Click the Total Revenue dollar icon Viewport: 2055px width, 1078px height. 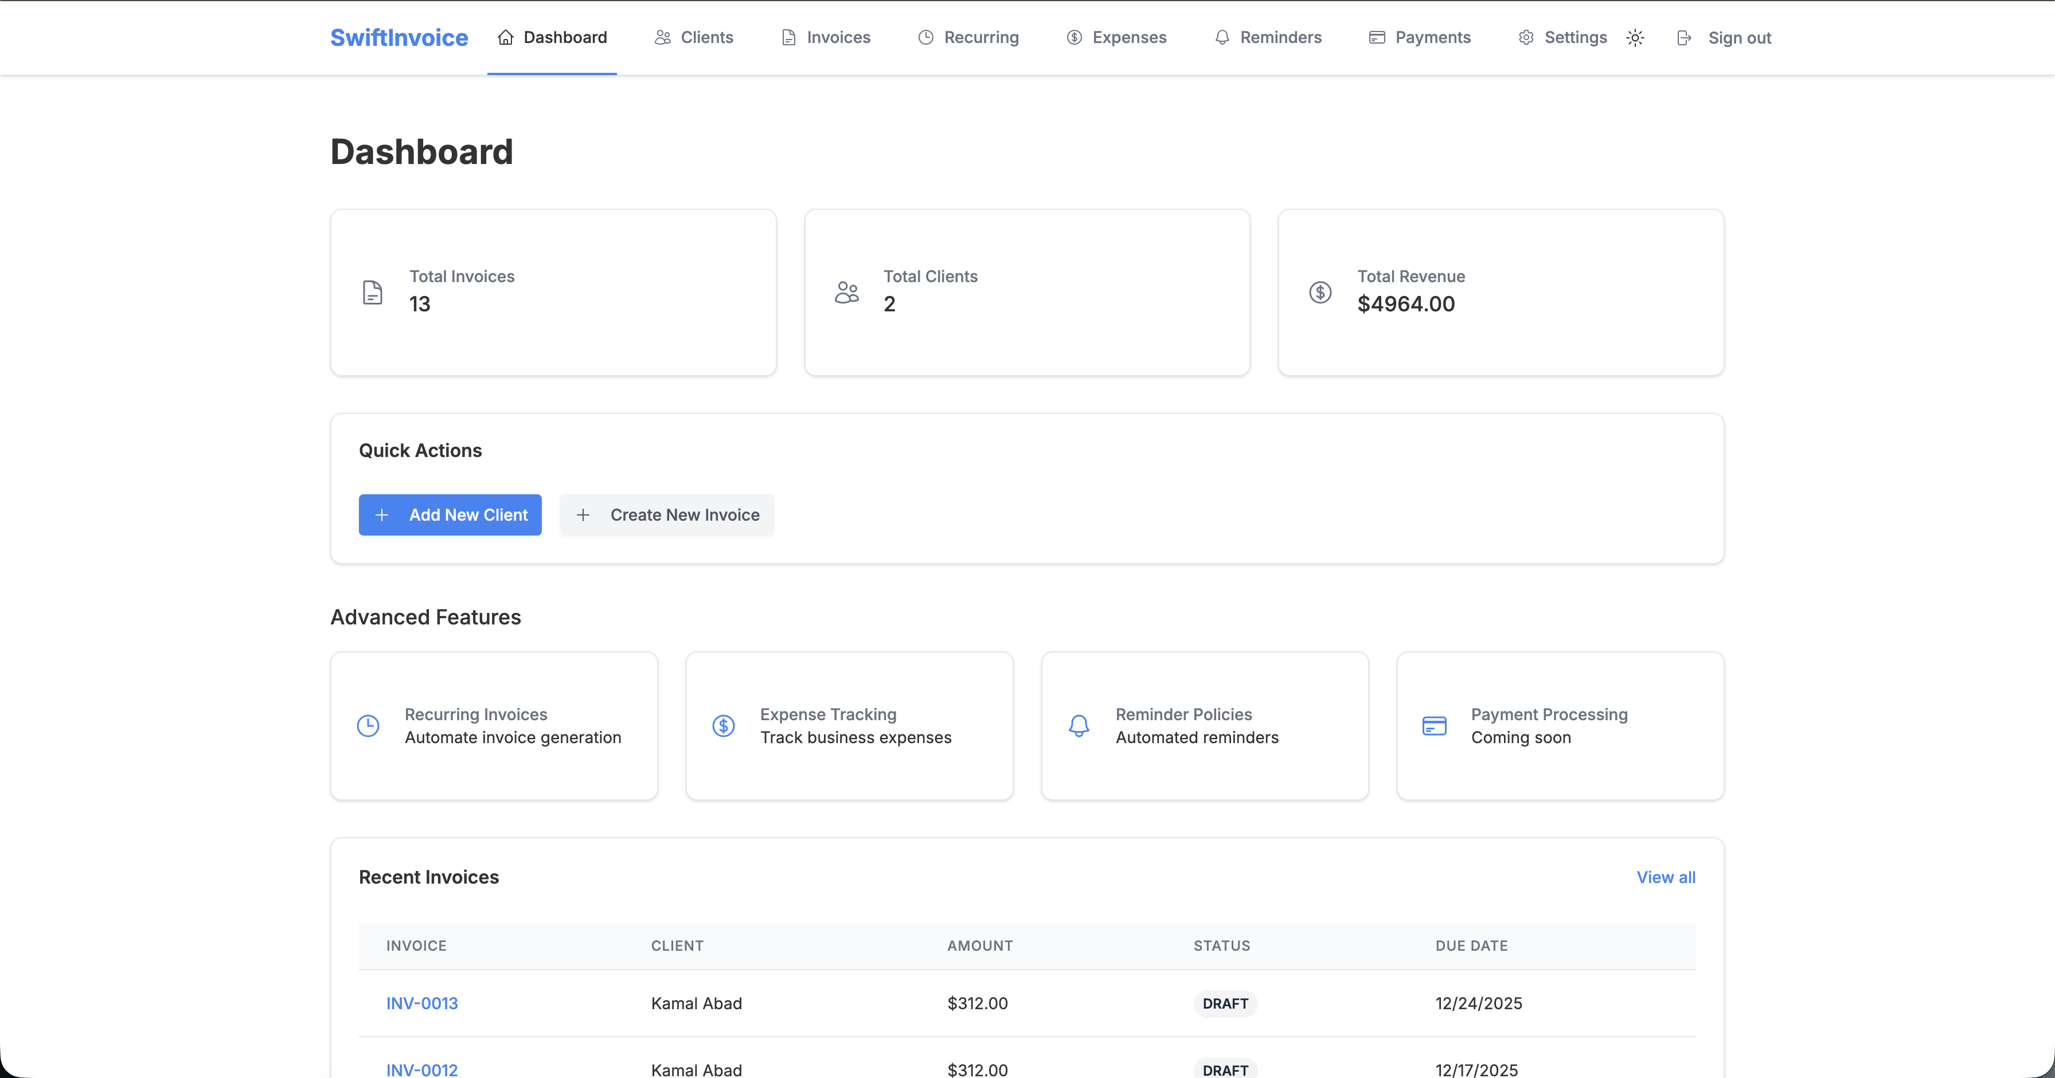pyautogui.click(x=1320, y=292)
